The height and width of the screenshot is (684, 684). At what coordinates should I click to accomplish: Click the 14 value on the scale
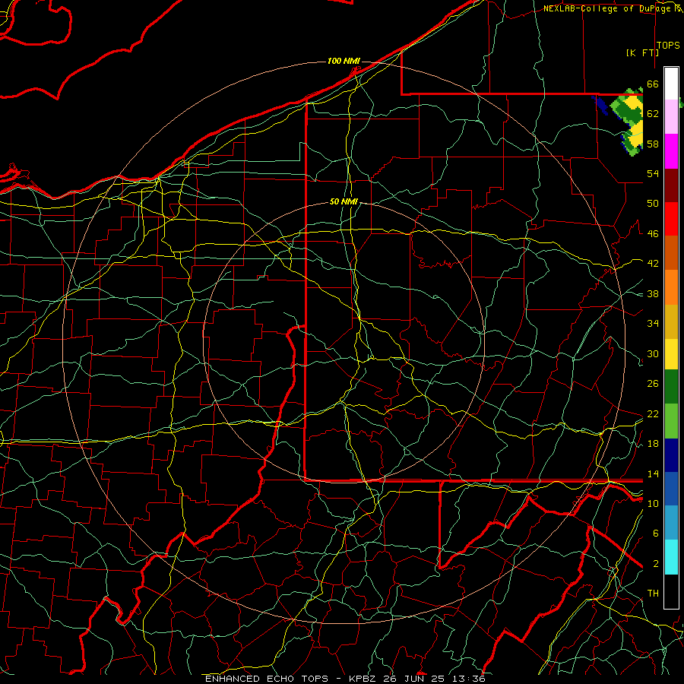[653, 473]
